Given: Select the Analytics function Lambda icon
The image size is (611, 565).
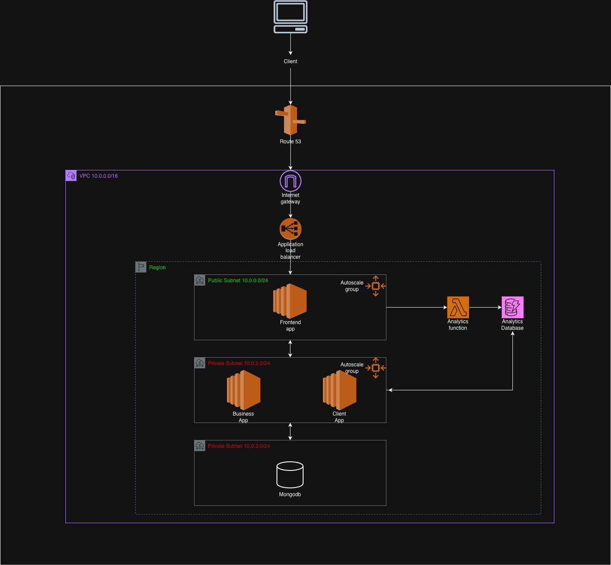Looking at the screenshot, I should click(x=458, y=307).
